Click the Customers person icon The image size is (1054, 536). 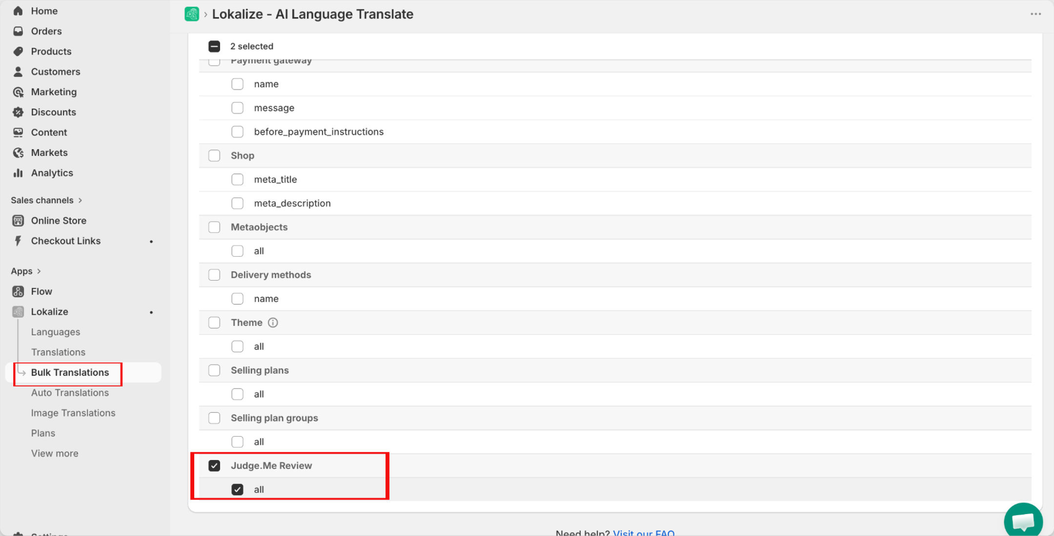coord(18,72)
